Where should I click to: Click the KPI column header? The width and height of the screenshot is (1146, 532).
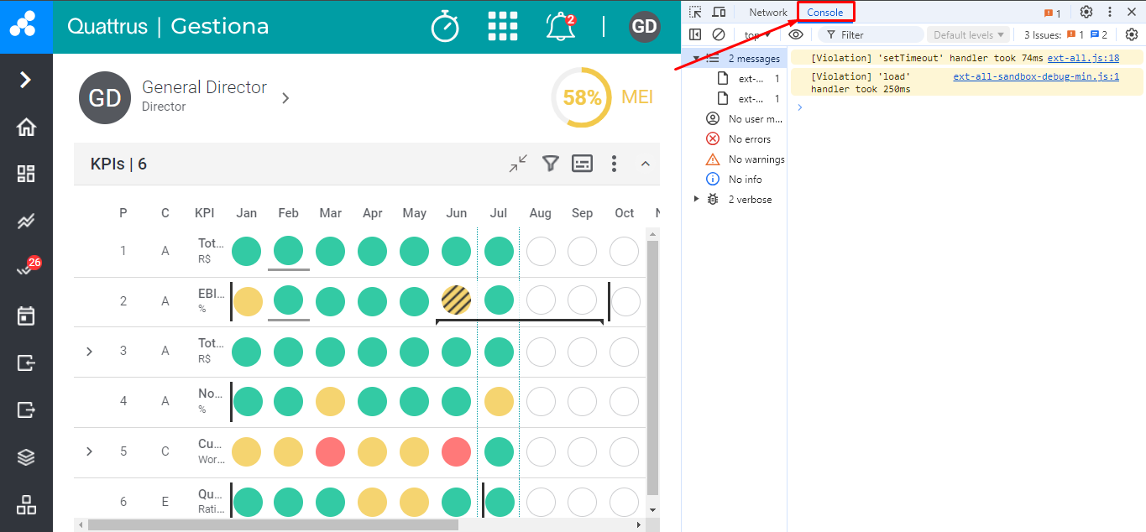(205, 213)
